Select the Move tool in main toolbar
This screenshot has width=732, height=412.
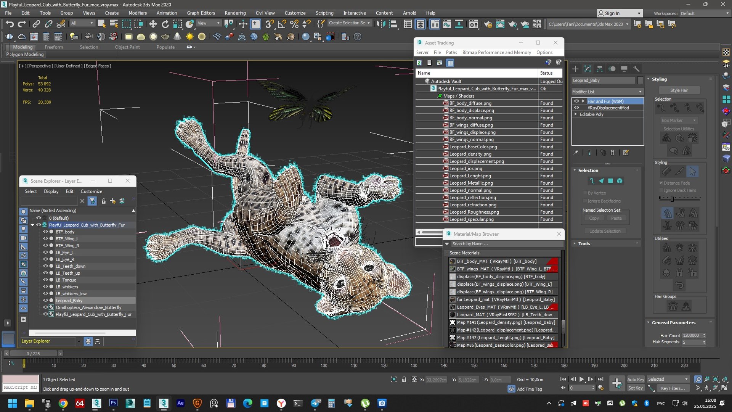(x=153, y=24)
